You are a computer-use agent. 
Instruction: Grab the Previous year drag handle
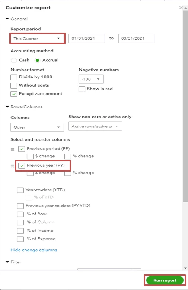(12, 166)
